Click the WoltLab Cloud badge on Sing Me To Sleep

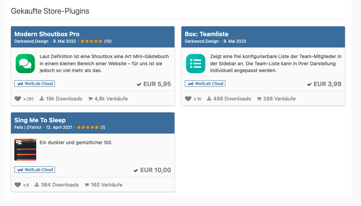tap(34, 169)
